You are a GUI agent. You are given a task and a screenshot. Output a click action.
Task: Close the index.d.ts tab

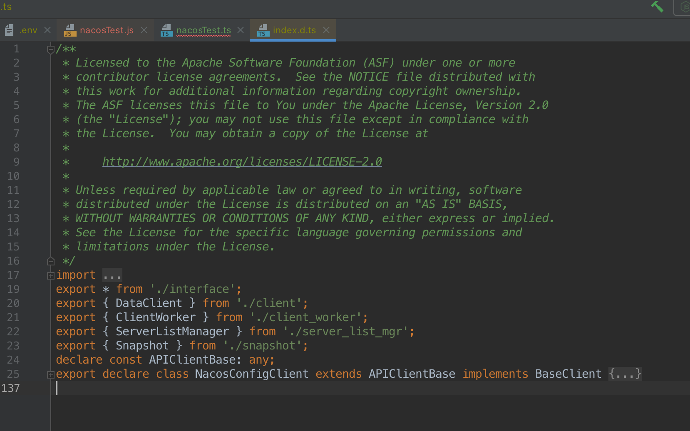coord(326,30)
